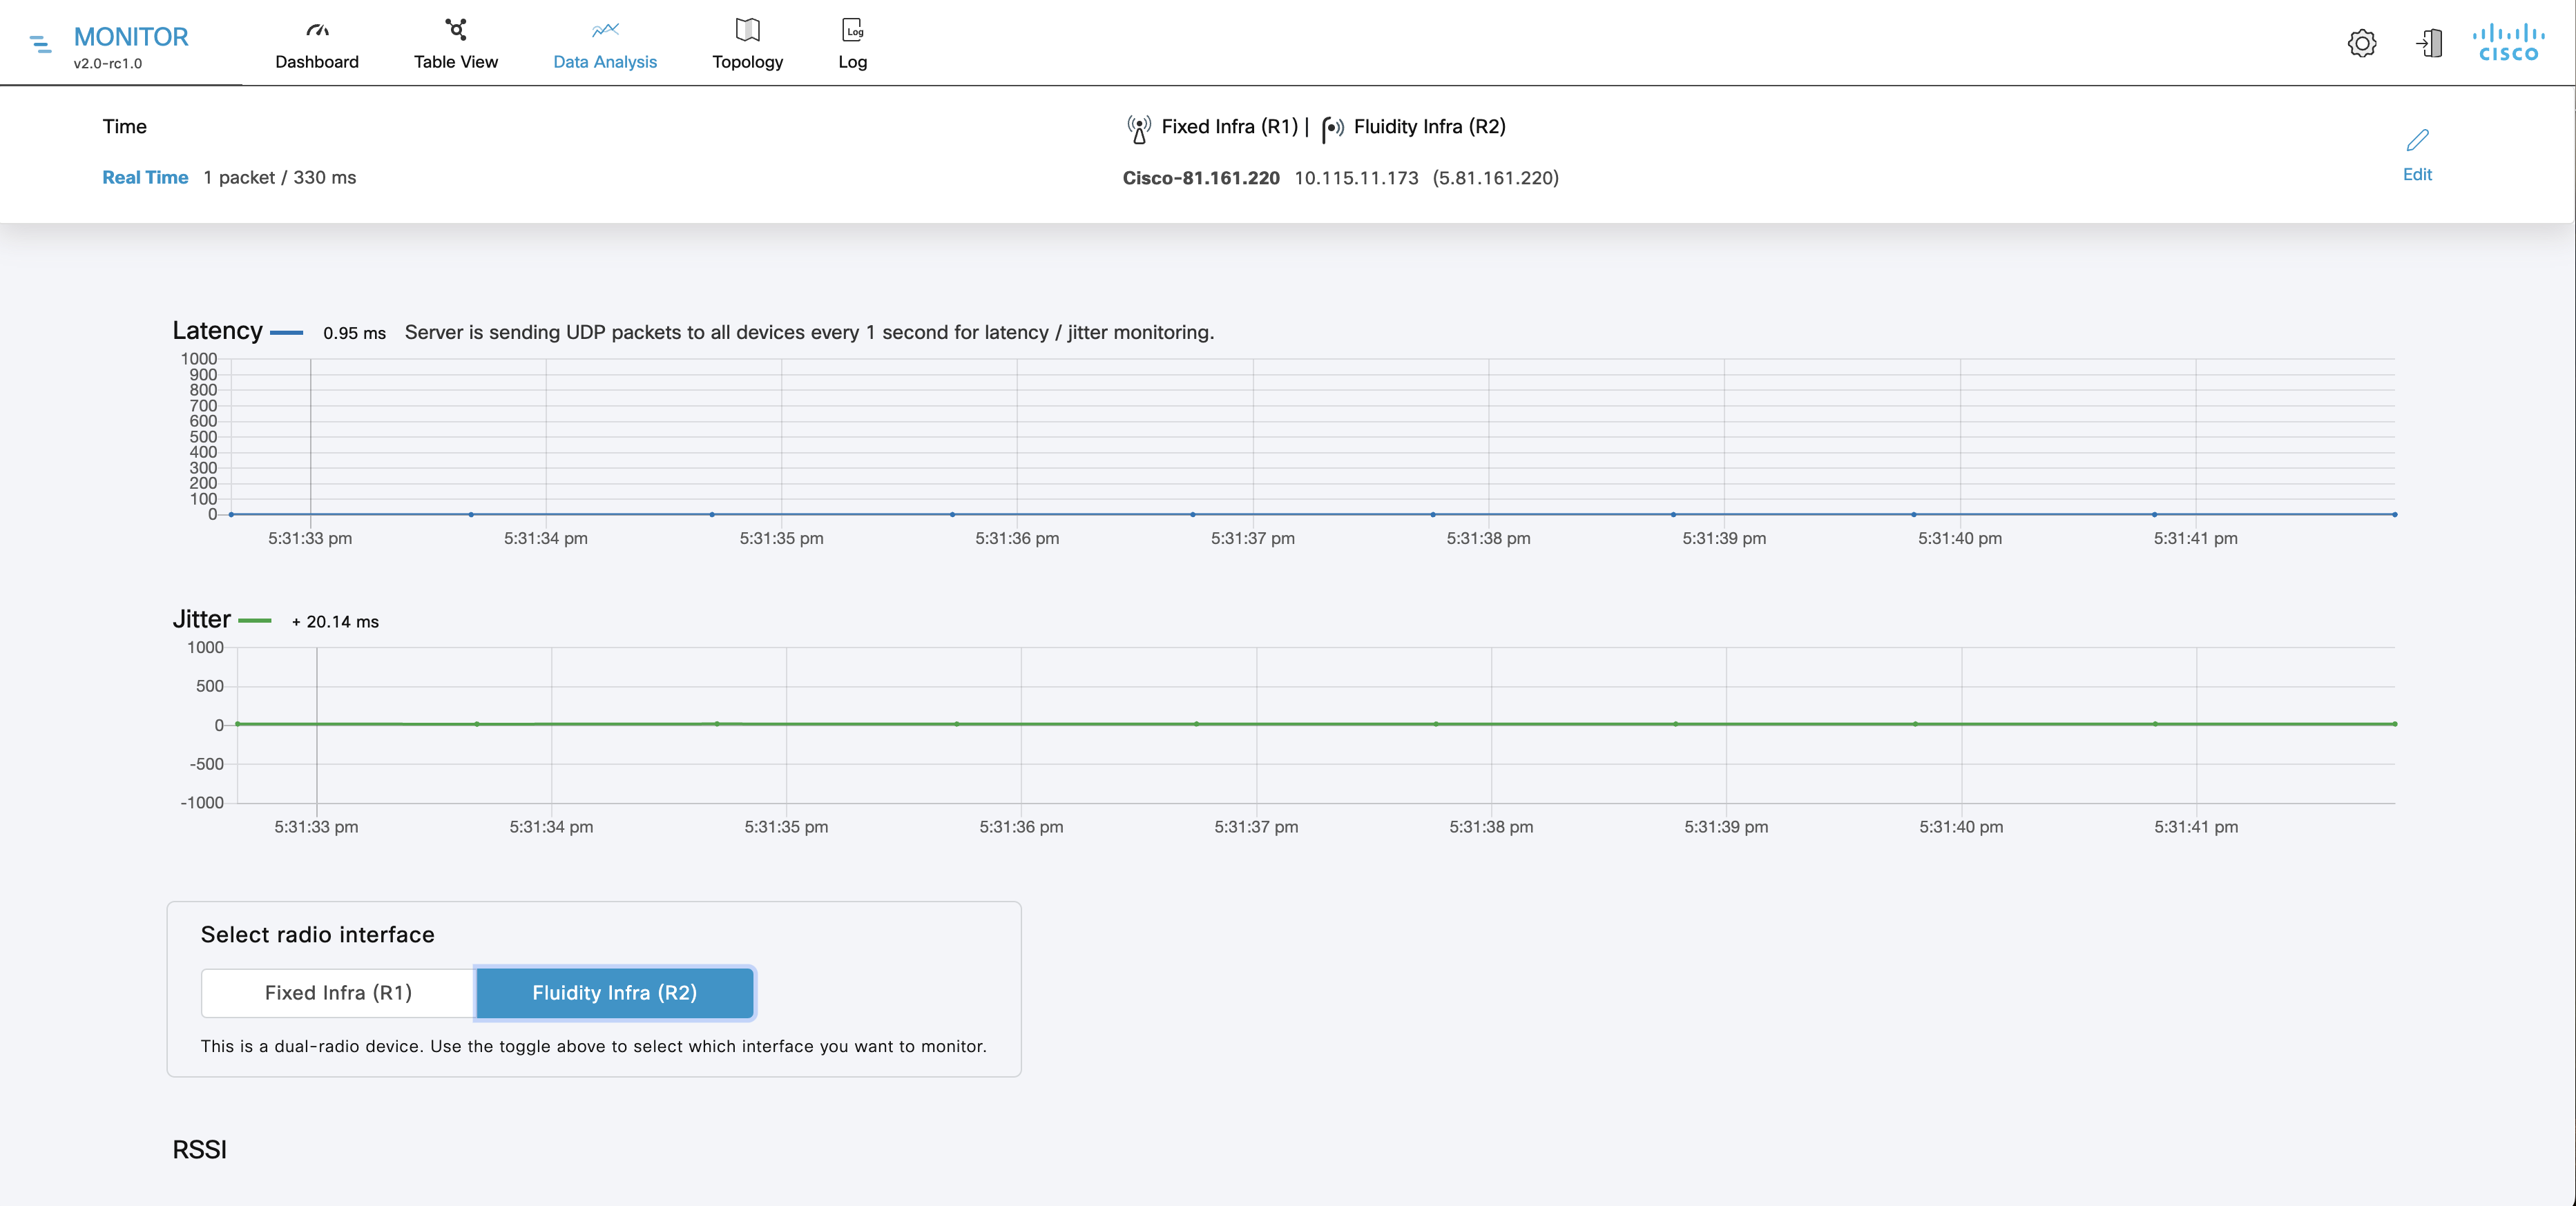Click the Jitter chart 5:31:38 pm tick label

1491,826
